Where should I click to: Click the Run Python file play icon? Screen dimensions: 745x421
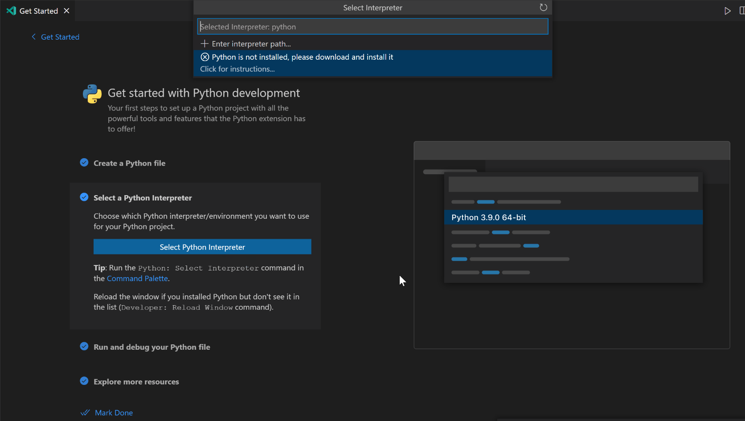727,11
